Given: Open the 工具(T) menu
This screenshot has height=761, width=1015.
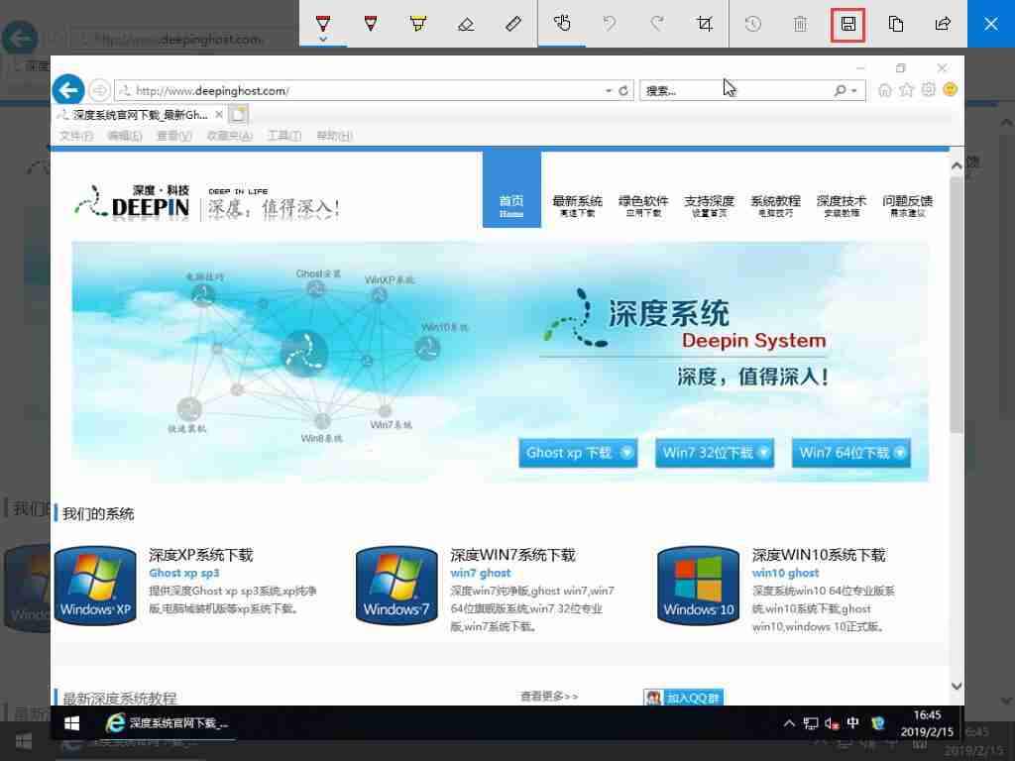Looking at the screenshot, I should (x=284, y=136).
